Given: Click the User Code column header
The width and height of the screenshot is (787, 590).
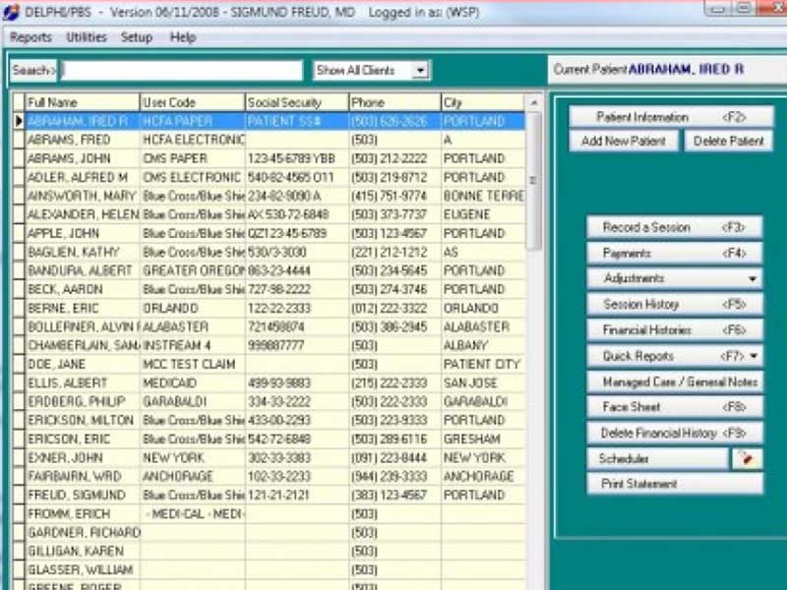Looking at the screenshot, I should tap(192, 102).
